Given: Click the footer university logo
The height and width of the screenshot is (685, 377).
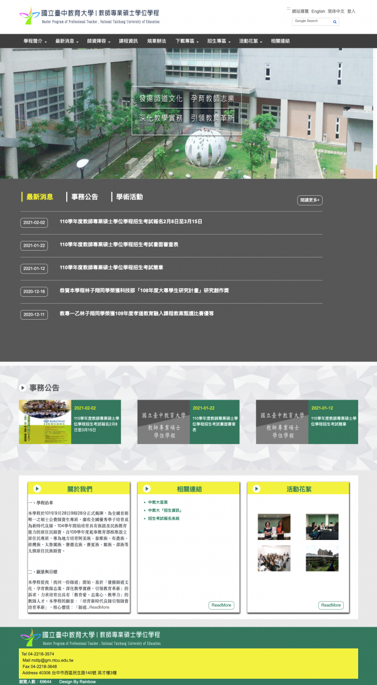Looking at the screenshot, I should [90, 637].
